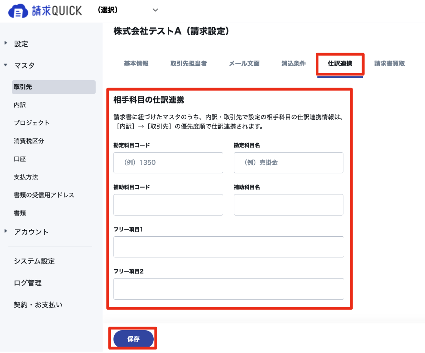
Task: Switch to the 基本情報 tab
Action: point(136,64)
